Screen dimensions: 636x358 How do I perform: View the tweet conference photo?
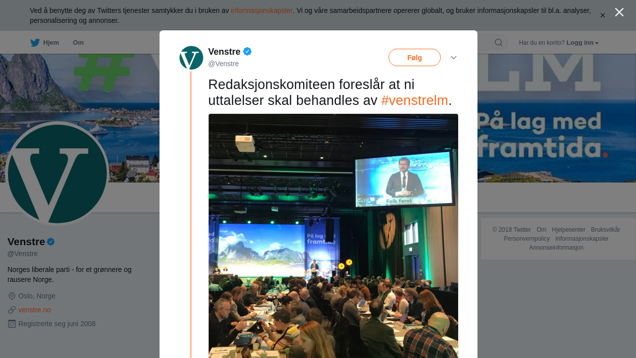pos(333,236)
